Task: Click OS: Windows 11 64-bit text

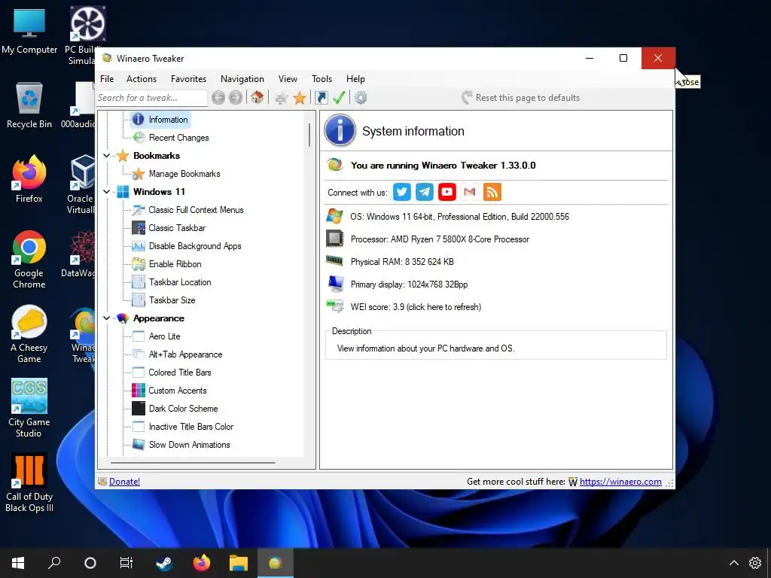Action: pyautogui.click(x=459, y=216)
